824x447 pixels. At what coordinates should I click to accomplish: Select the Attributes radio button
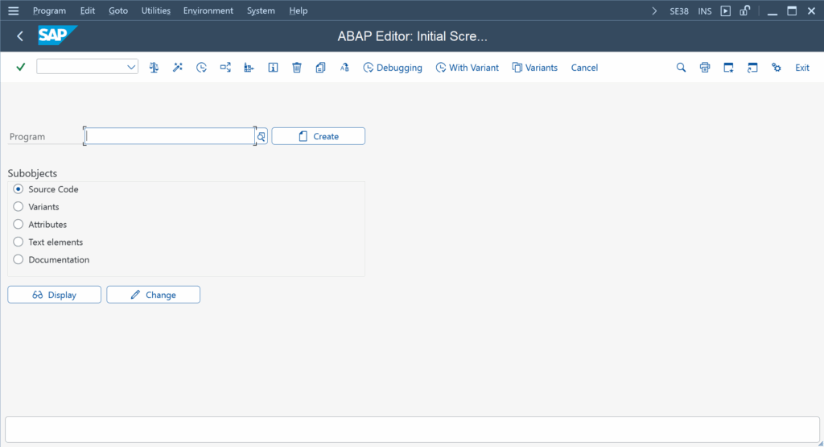(19, 224)
